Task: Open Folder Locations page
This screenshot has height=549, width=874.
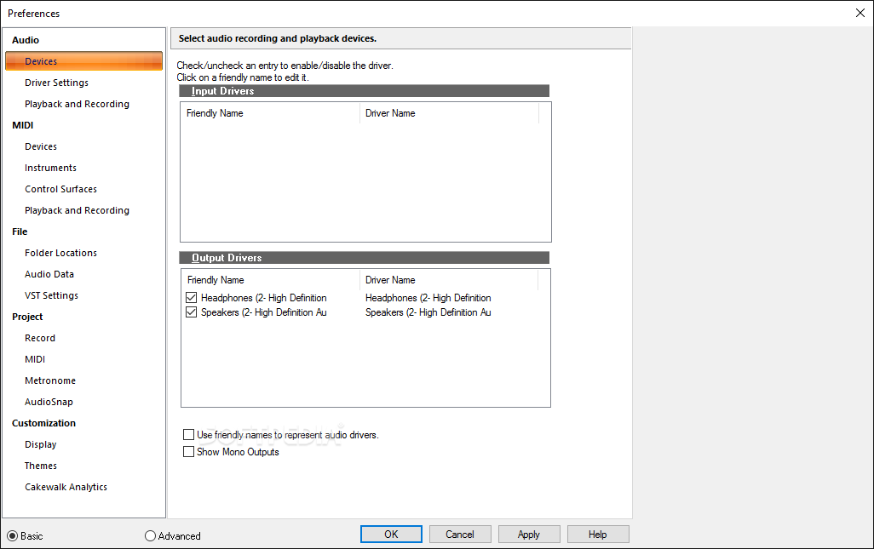Action: click(x=60, y=253)
